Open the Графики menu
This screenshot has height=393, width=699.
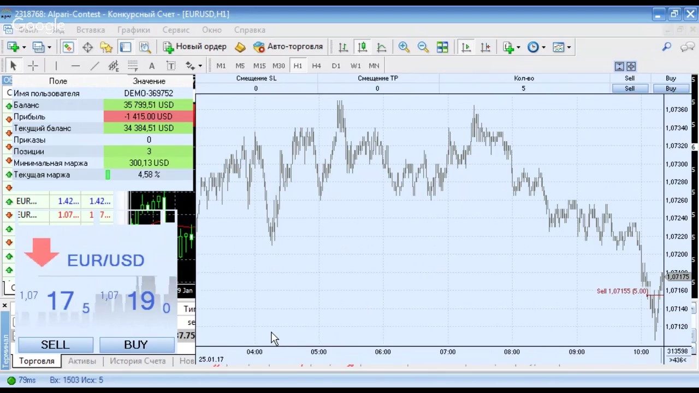[134, 30]
